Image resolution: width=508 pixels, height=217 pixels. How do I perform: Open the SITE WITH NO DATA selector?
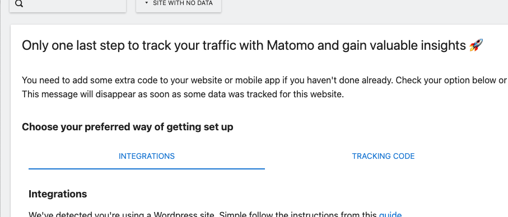tap(179, 4)
